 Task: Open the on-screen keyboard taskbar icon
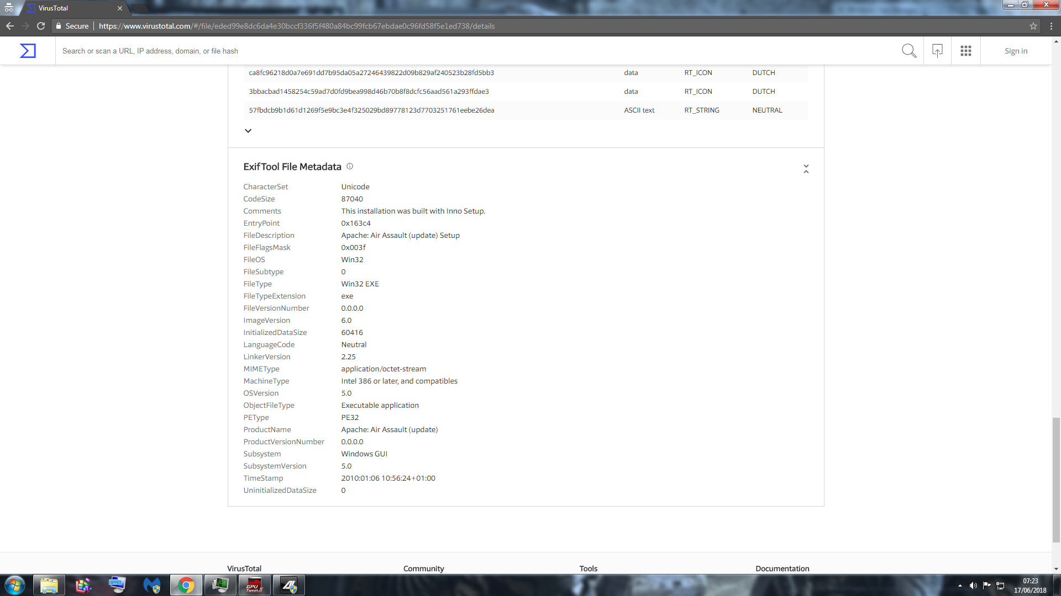coord(118,585)
